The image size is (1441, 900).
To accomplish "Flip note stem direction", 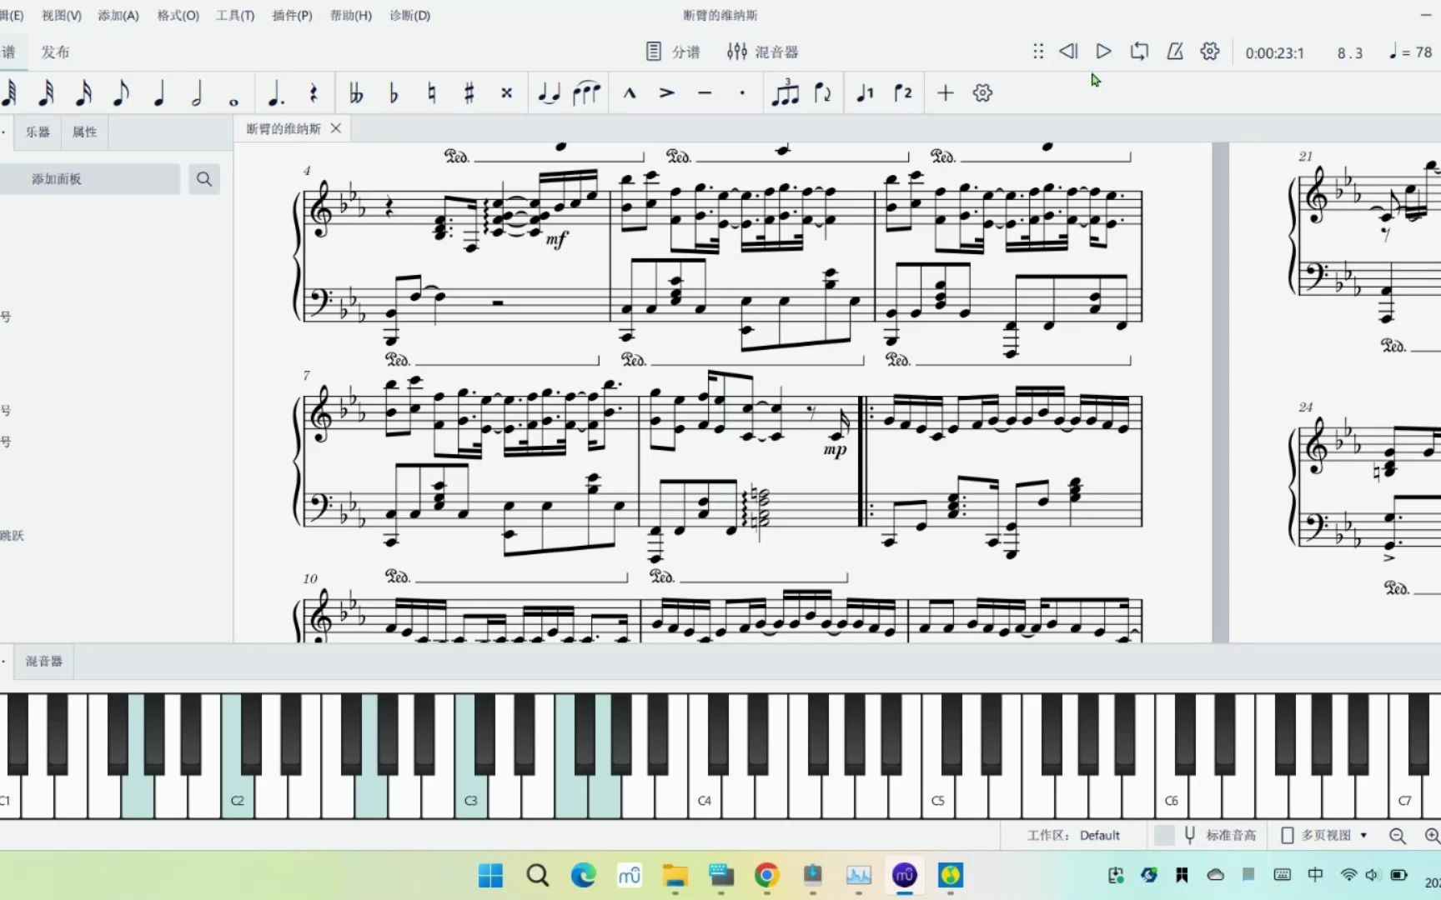I will 823,92.
